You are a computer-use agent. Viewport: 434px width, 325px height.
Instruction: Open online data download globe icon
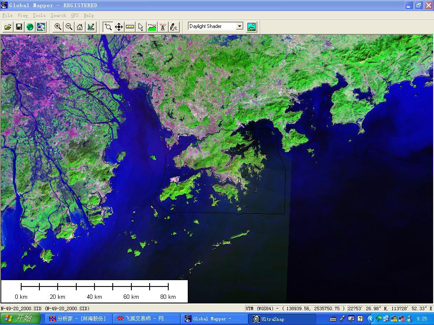(x=30, y=27)
